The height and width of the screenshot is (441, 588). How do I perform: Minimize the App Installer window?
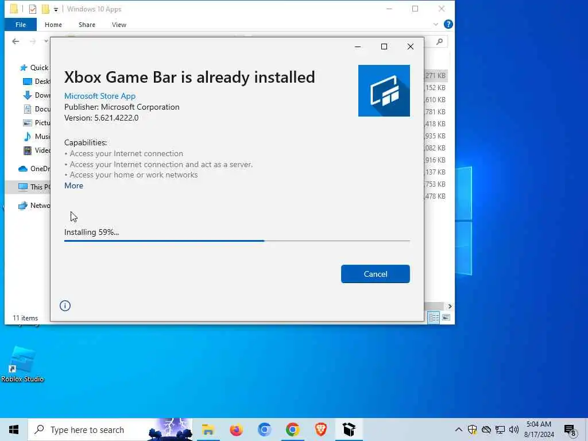click(358, 47)
